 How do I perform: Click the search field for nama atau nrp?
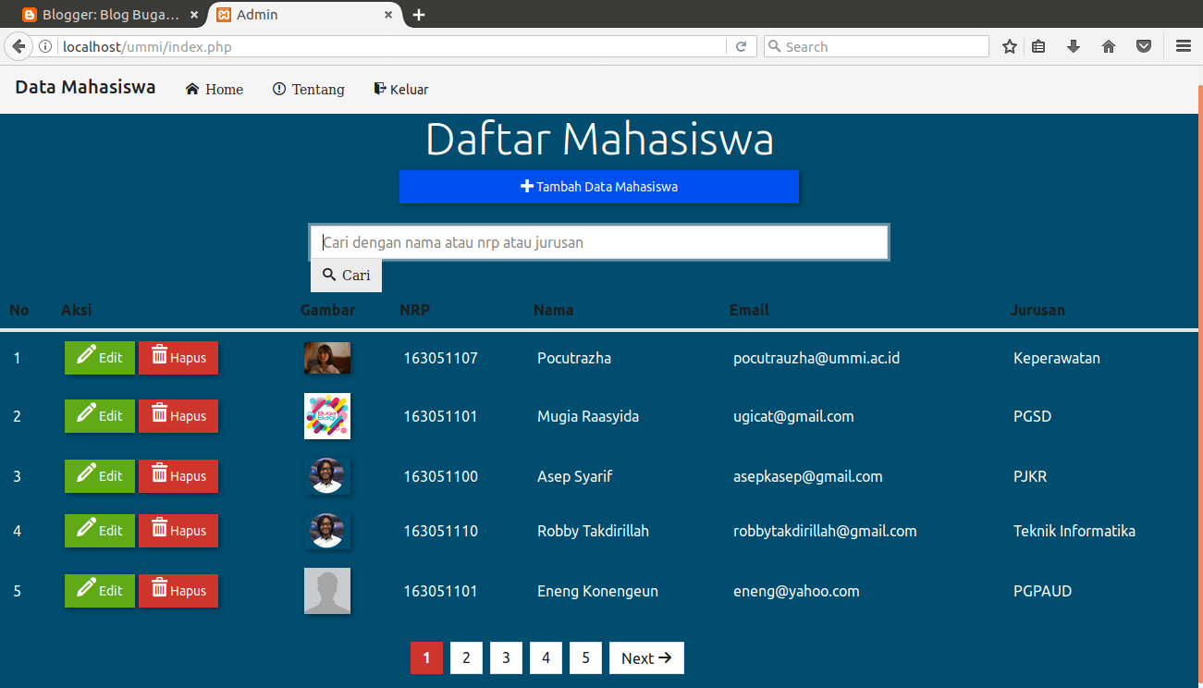pos(598,241)
